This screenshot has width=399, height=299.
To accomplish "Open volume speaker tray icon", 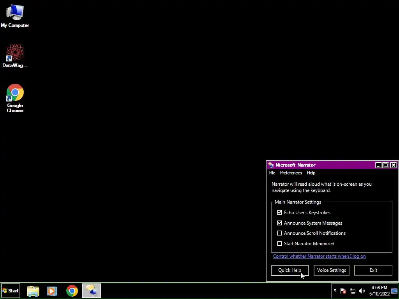I will click(362, 290).
